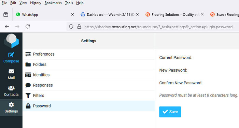This screenshot has height=128, width=239.
Task: Select the Password settings item
Action: tap(88, 106)
